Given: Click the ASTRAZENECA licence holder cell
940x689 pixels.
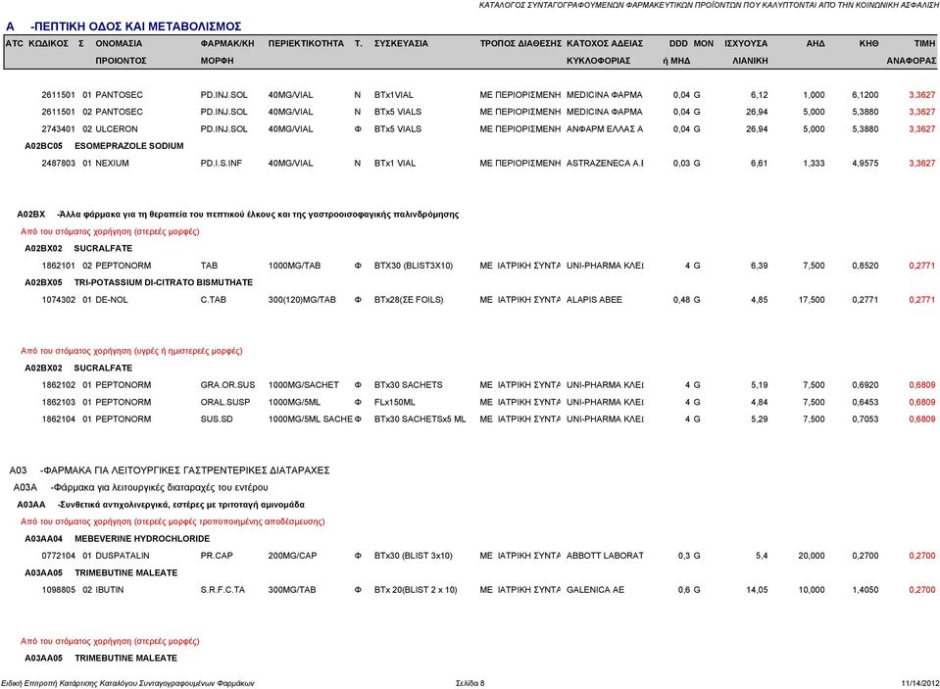Looking at the screenshot, I should point(604,163).
